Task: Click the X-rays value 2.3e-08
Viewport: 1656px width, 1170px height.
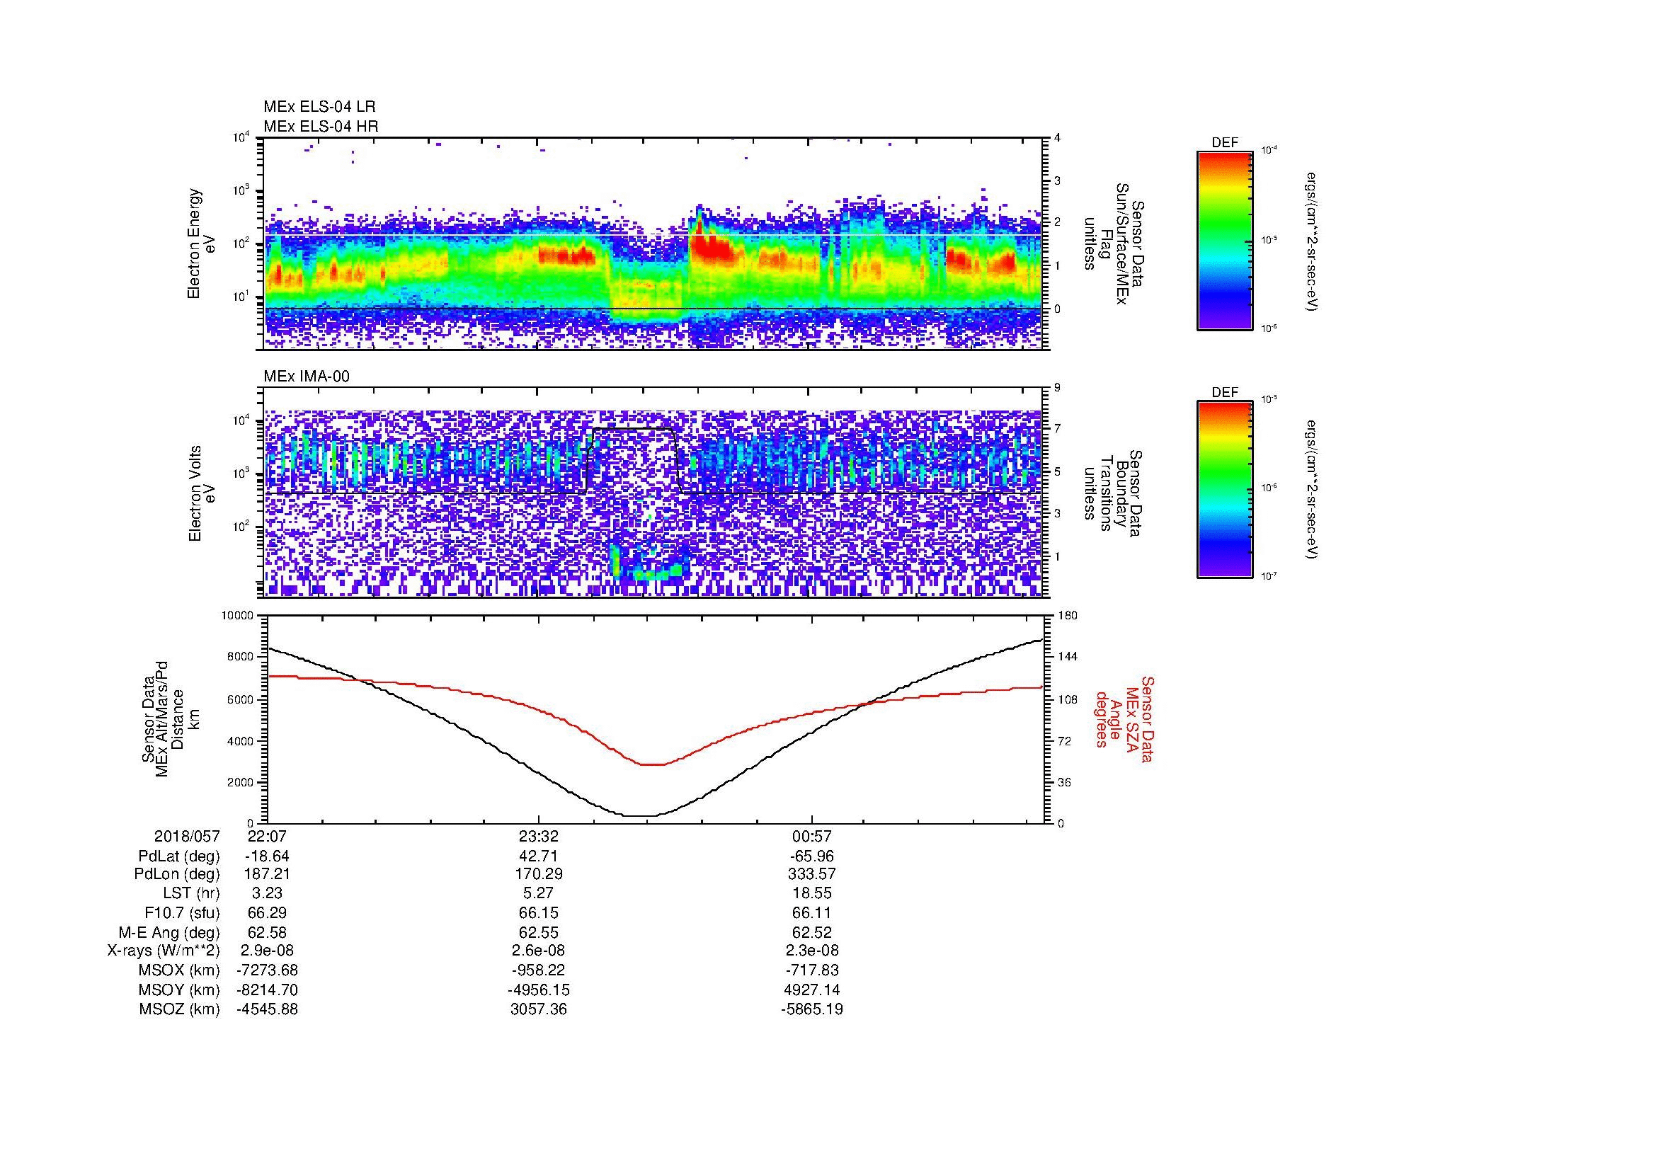Action: 811,951
